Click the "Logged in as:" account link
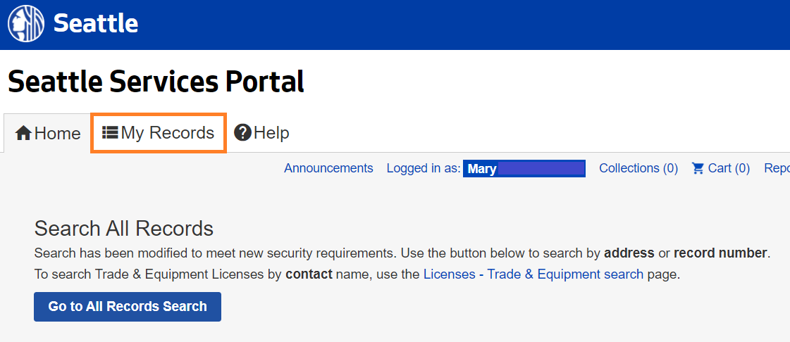Viewport: 790px width, 342px height. click(424, 168)
